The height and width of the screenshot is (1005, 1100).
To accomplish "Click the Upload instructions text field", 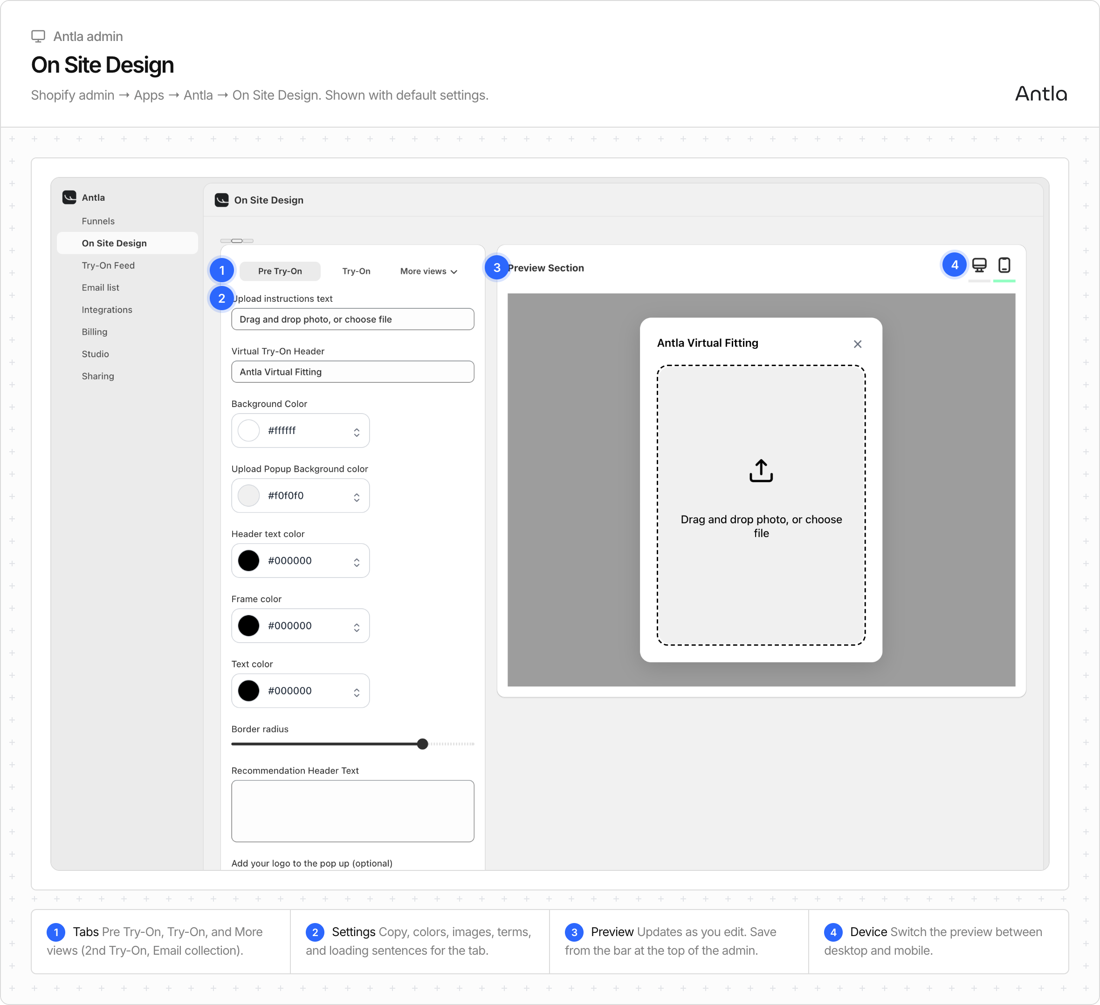I will coord(352,319).
